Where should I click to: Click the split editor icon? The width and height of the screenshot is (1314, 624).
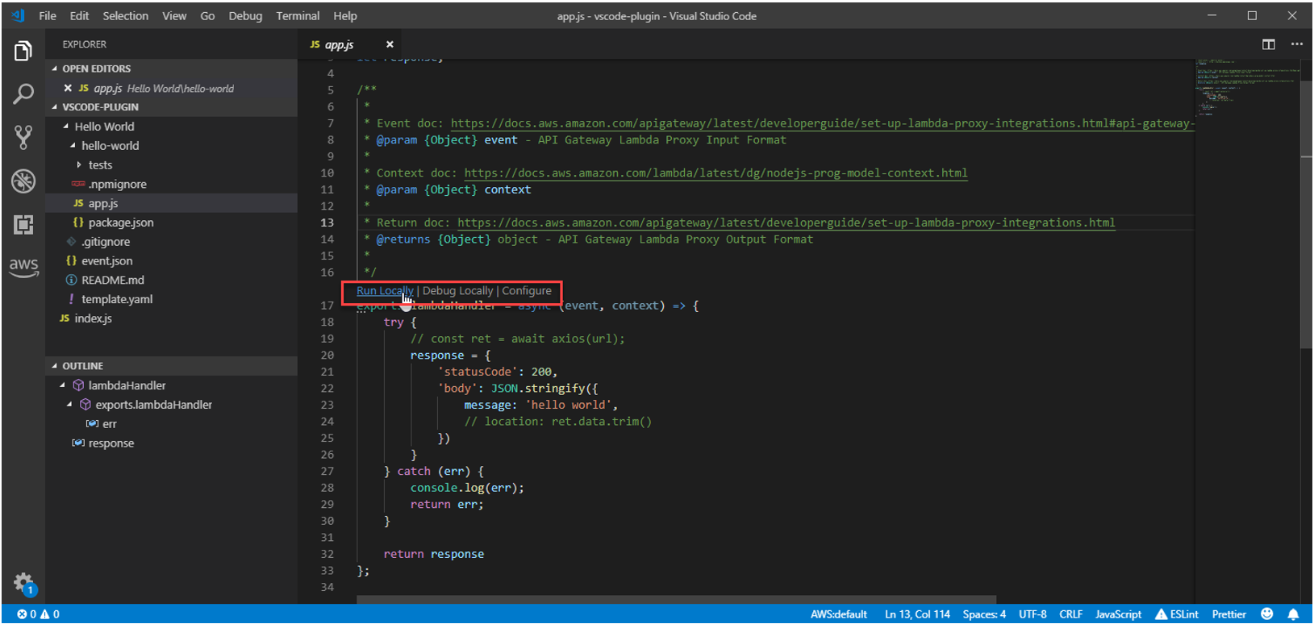[1269, 44]
